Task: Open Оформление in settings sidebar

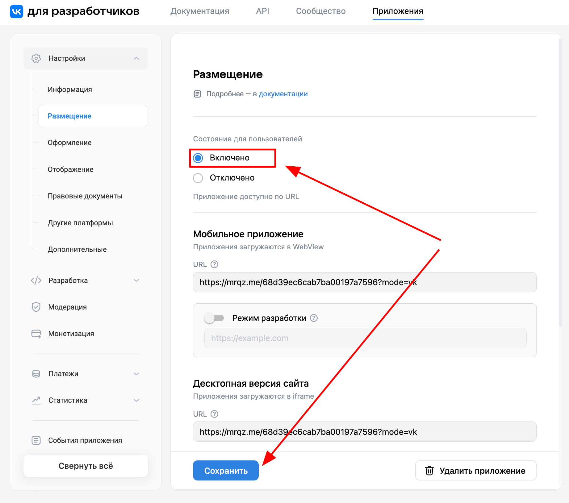Action: [69, 143]
